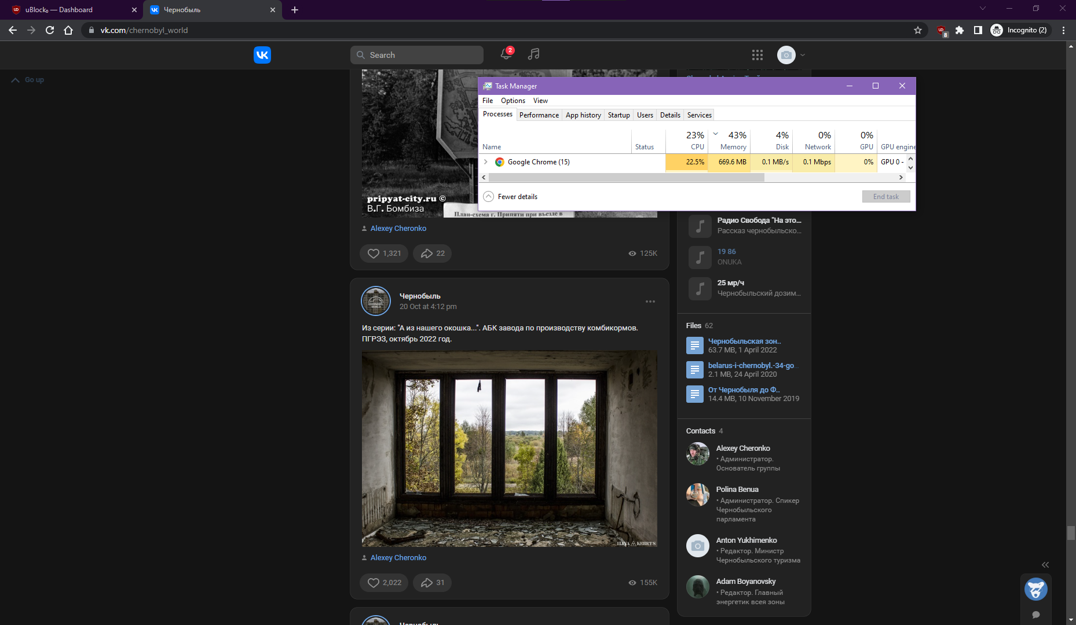Open the Options menu in Task Manager

(x=513, y=101)
